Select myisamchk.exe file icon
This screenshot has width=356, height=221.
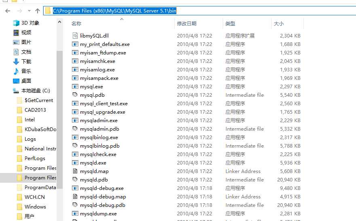pyautogui.click(x=75, y=61)
